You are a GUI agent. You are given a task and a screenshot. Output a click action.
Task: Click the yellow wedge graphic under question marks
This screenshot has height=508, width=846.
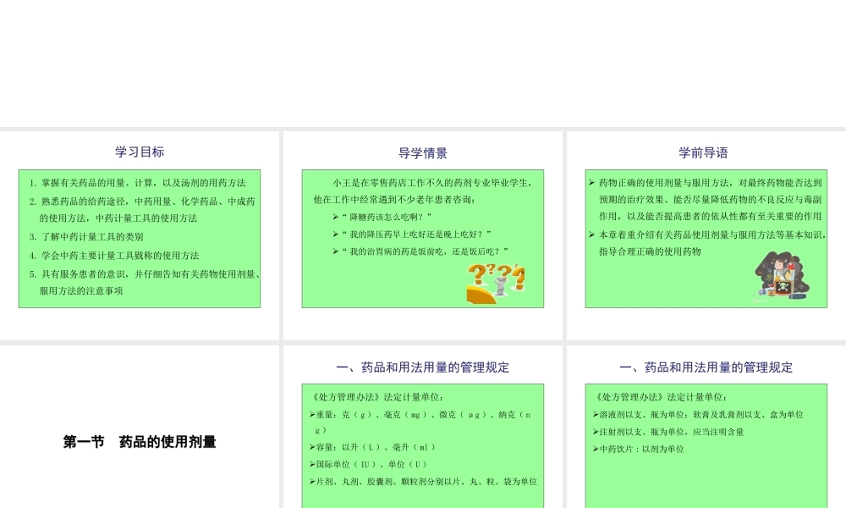coord(479,294)
